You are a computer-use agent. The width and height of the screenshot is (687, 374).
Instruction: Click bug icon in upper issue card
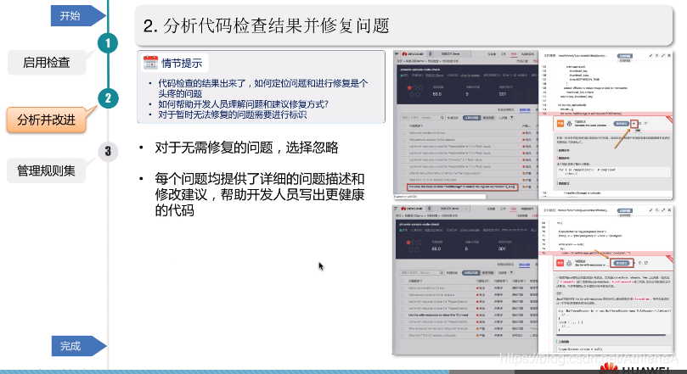569,123
